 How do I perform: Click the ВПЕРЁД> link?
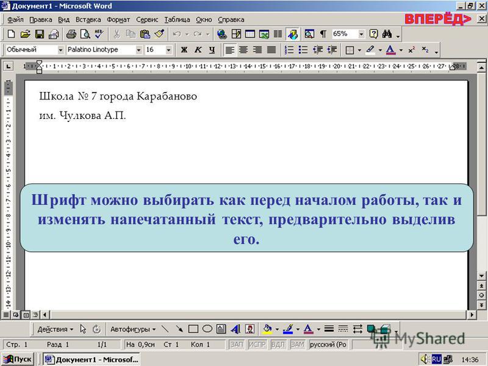coord(438,20)
